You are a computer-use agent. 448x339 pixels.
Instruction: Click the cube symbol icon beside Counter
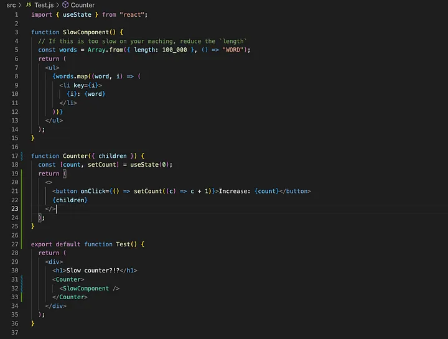(65, 5)
